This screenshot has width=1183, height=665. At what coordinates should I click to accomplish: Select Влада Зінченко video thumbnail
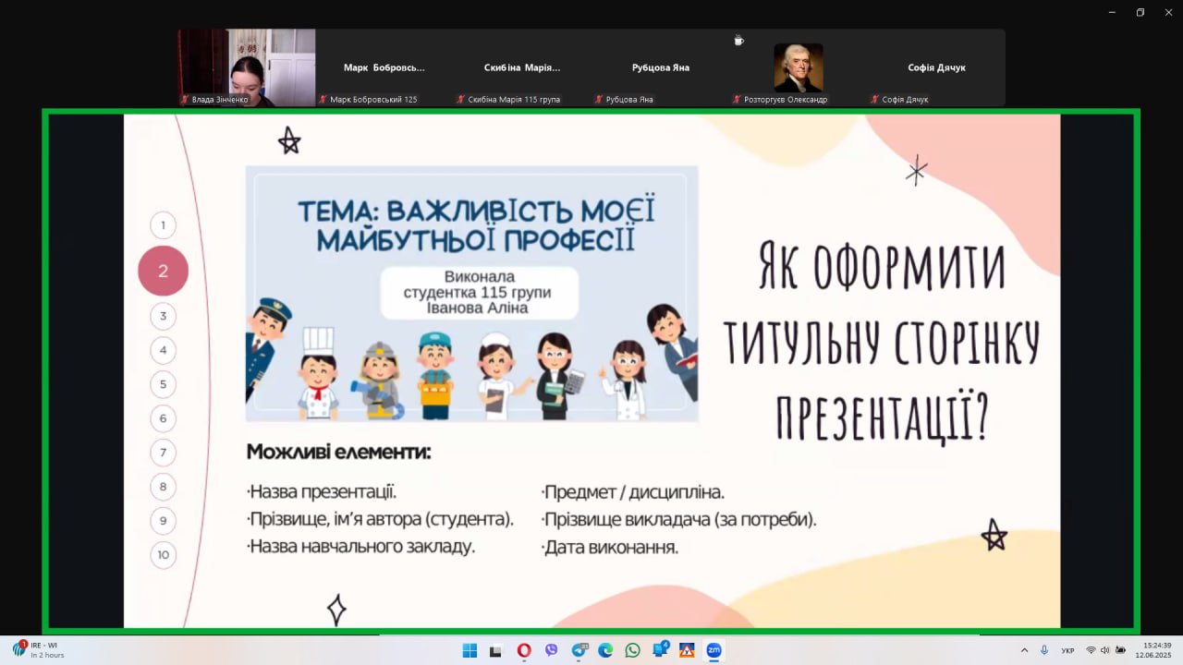(247, 67)
